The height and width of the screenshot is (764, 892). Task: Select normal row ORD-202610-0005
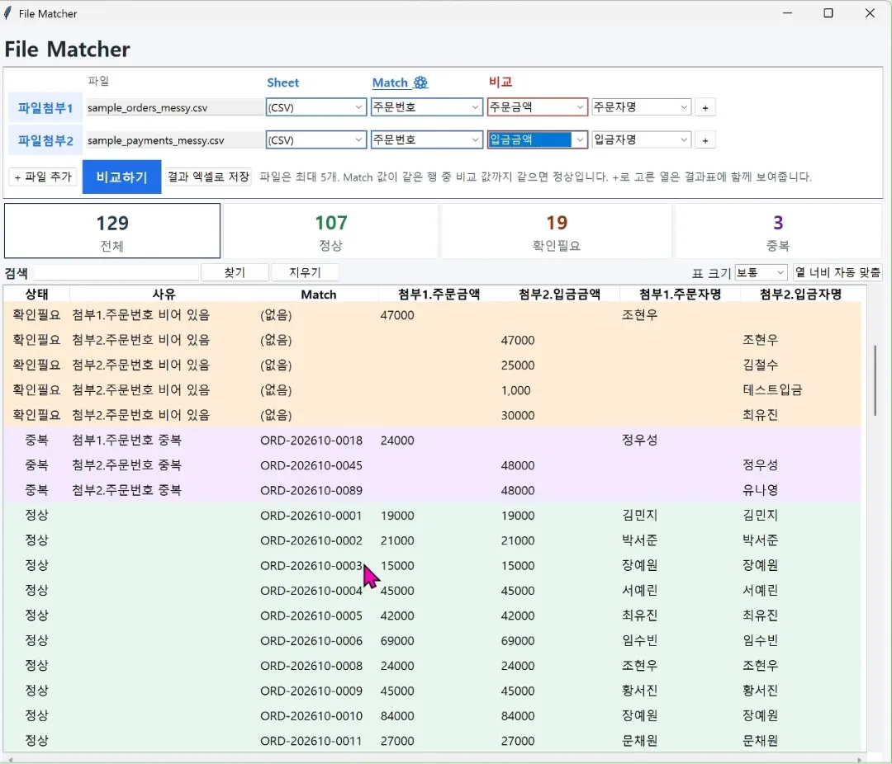pos(432,615)
